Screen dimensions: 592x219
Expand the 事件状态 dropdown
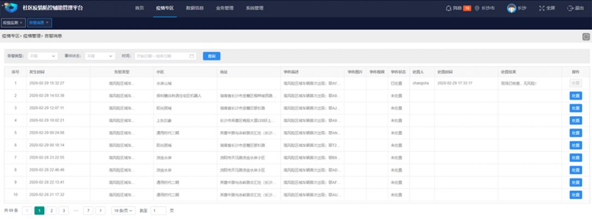point(100,56)
